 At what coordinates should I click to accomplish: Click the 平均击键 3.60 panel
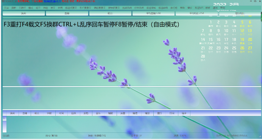pyautogui.click(x=153, y=13)
